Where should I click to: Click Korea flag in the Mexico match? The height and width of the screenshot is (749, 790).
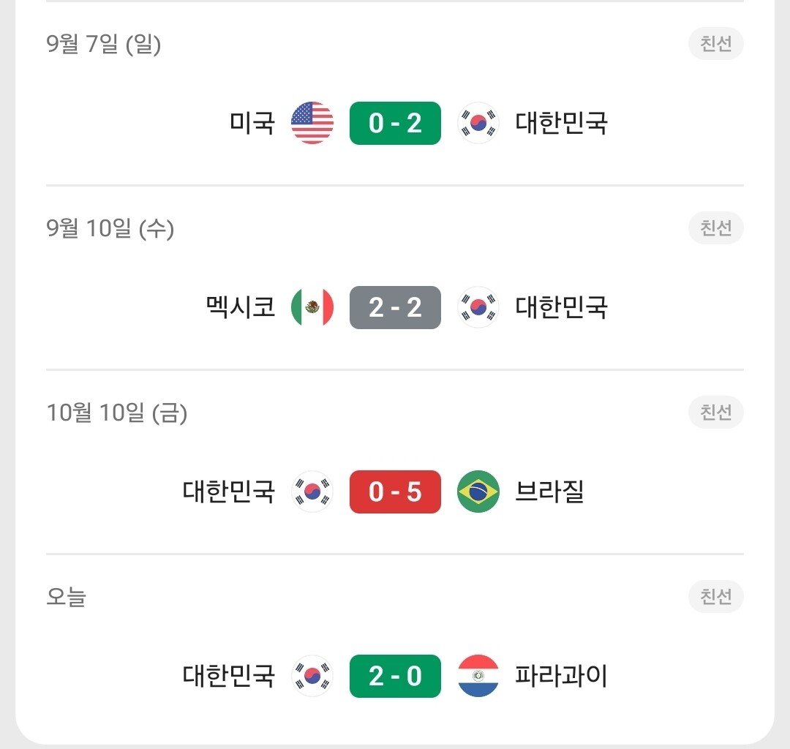point(478,307)
